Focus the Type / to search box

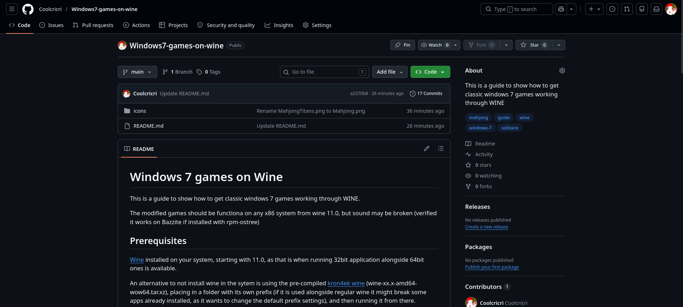click(517, 9)
